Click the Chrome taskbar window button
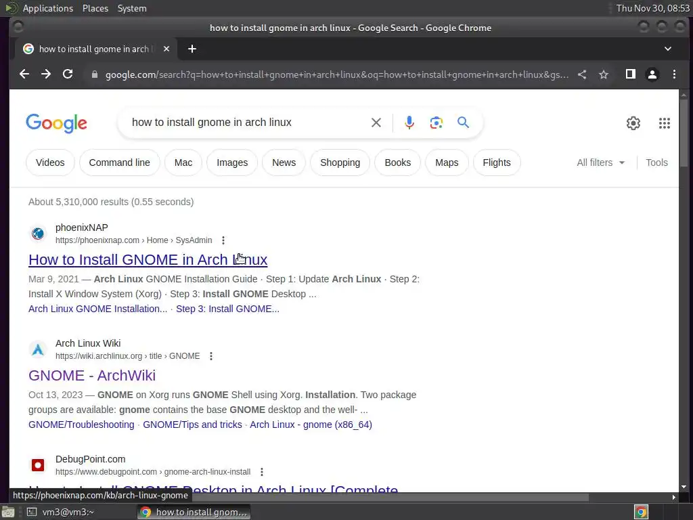Viewport: 693px width, 520px height. tap(194, 512)
